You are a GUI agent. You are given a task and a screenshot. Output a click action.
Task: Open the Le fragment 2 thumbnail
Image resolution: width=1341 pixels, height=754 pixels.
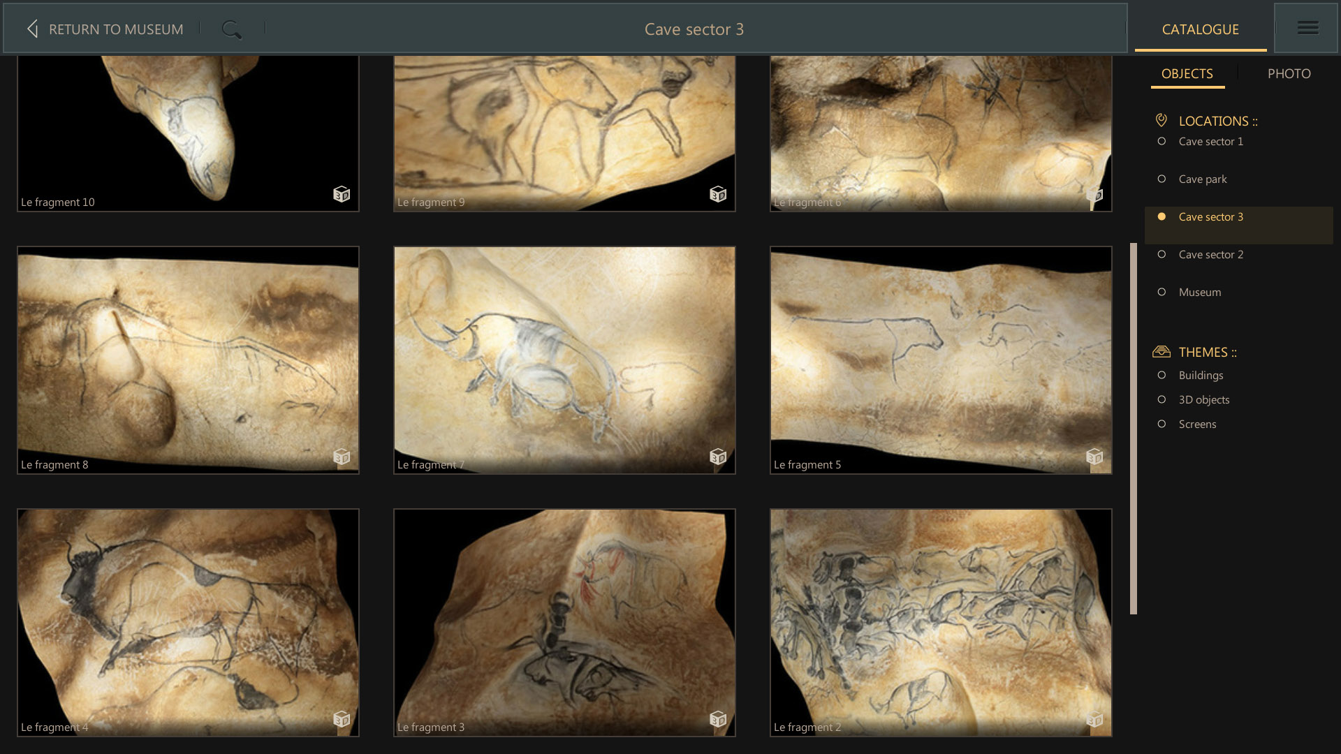click(x=941, y=622)
